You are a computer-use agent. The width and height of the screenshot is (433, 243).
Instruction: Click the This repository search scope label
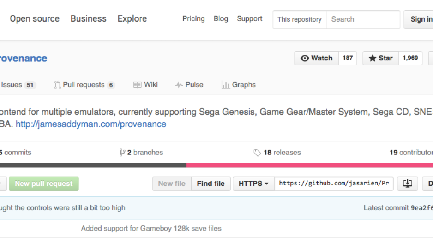pos(300,19)
